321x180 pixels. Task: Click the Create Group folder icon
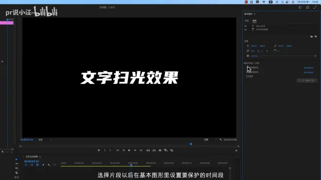[x=311, y=36]
